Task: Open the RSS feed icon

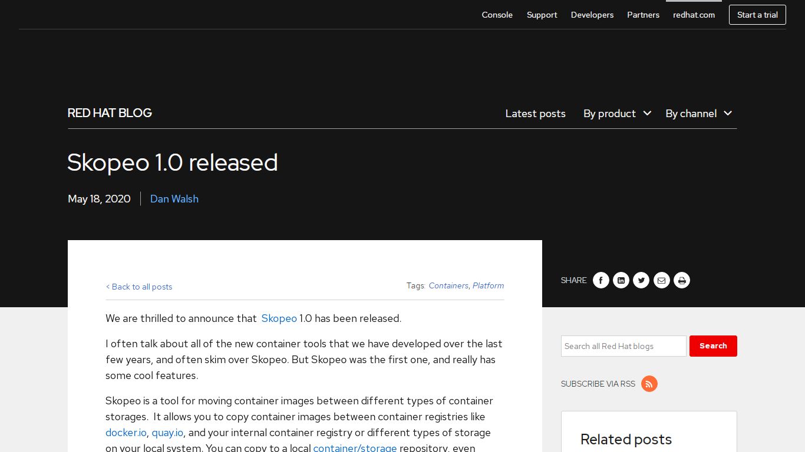Action: [649, 384]
